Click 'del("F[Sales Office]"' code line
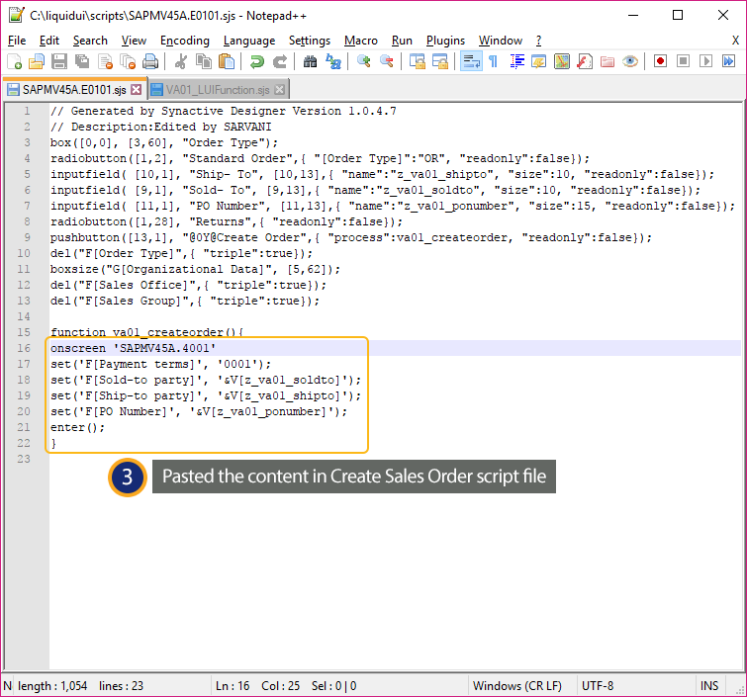 coord(188,285)
